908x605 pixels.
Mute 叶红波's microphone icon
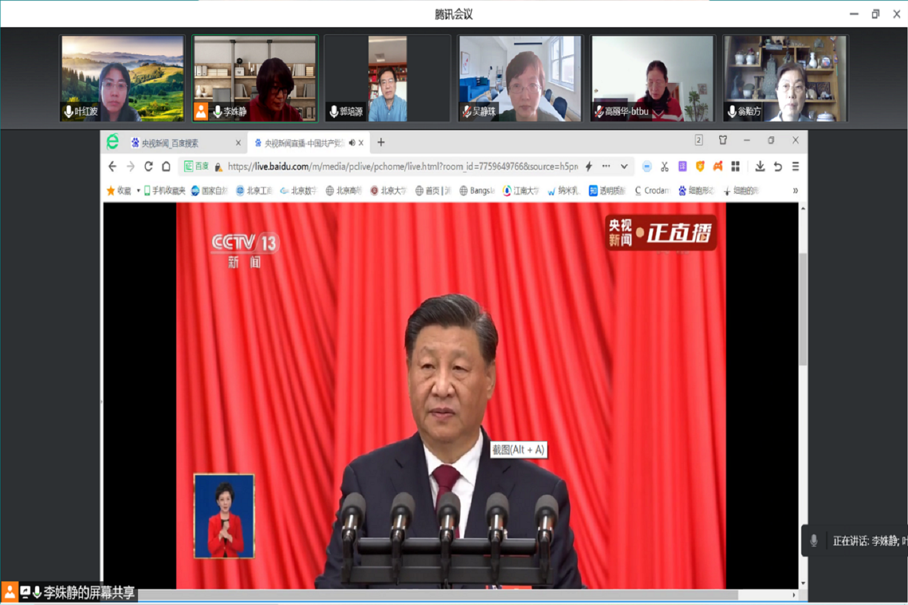[67, 112]
